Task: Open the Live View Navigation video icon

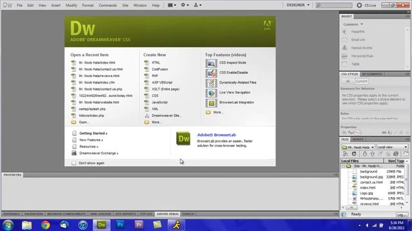Action: tap(211, 93)
